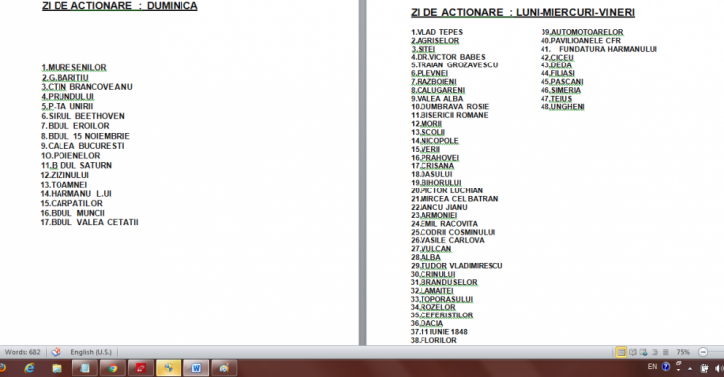Click on 15.CARPATILOR entry
The width and height of the screenshot is (724, 377).
click(x=71, y=203)
